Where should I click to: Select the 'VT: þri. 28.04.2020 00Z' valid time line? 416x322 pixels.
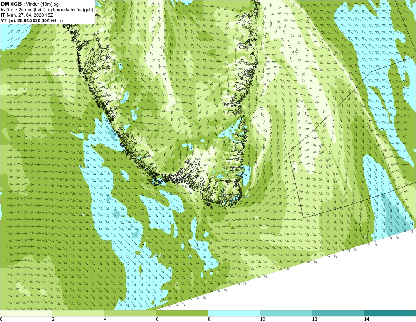tap(26, 20)
